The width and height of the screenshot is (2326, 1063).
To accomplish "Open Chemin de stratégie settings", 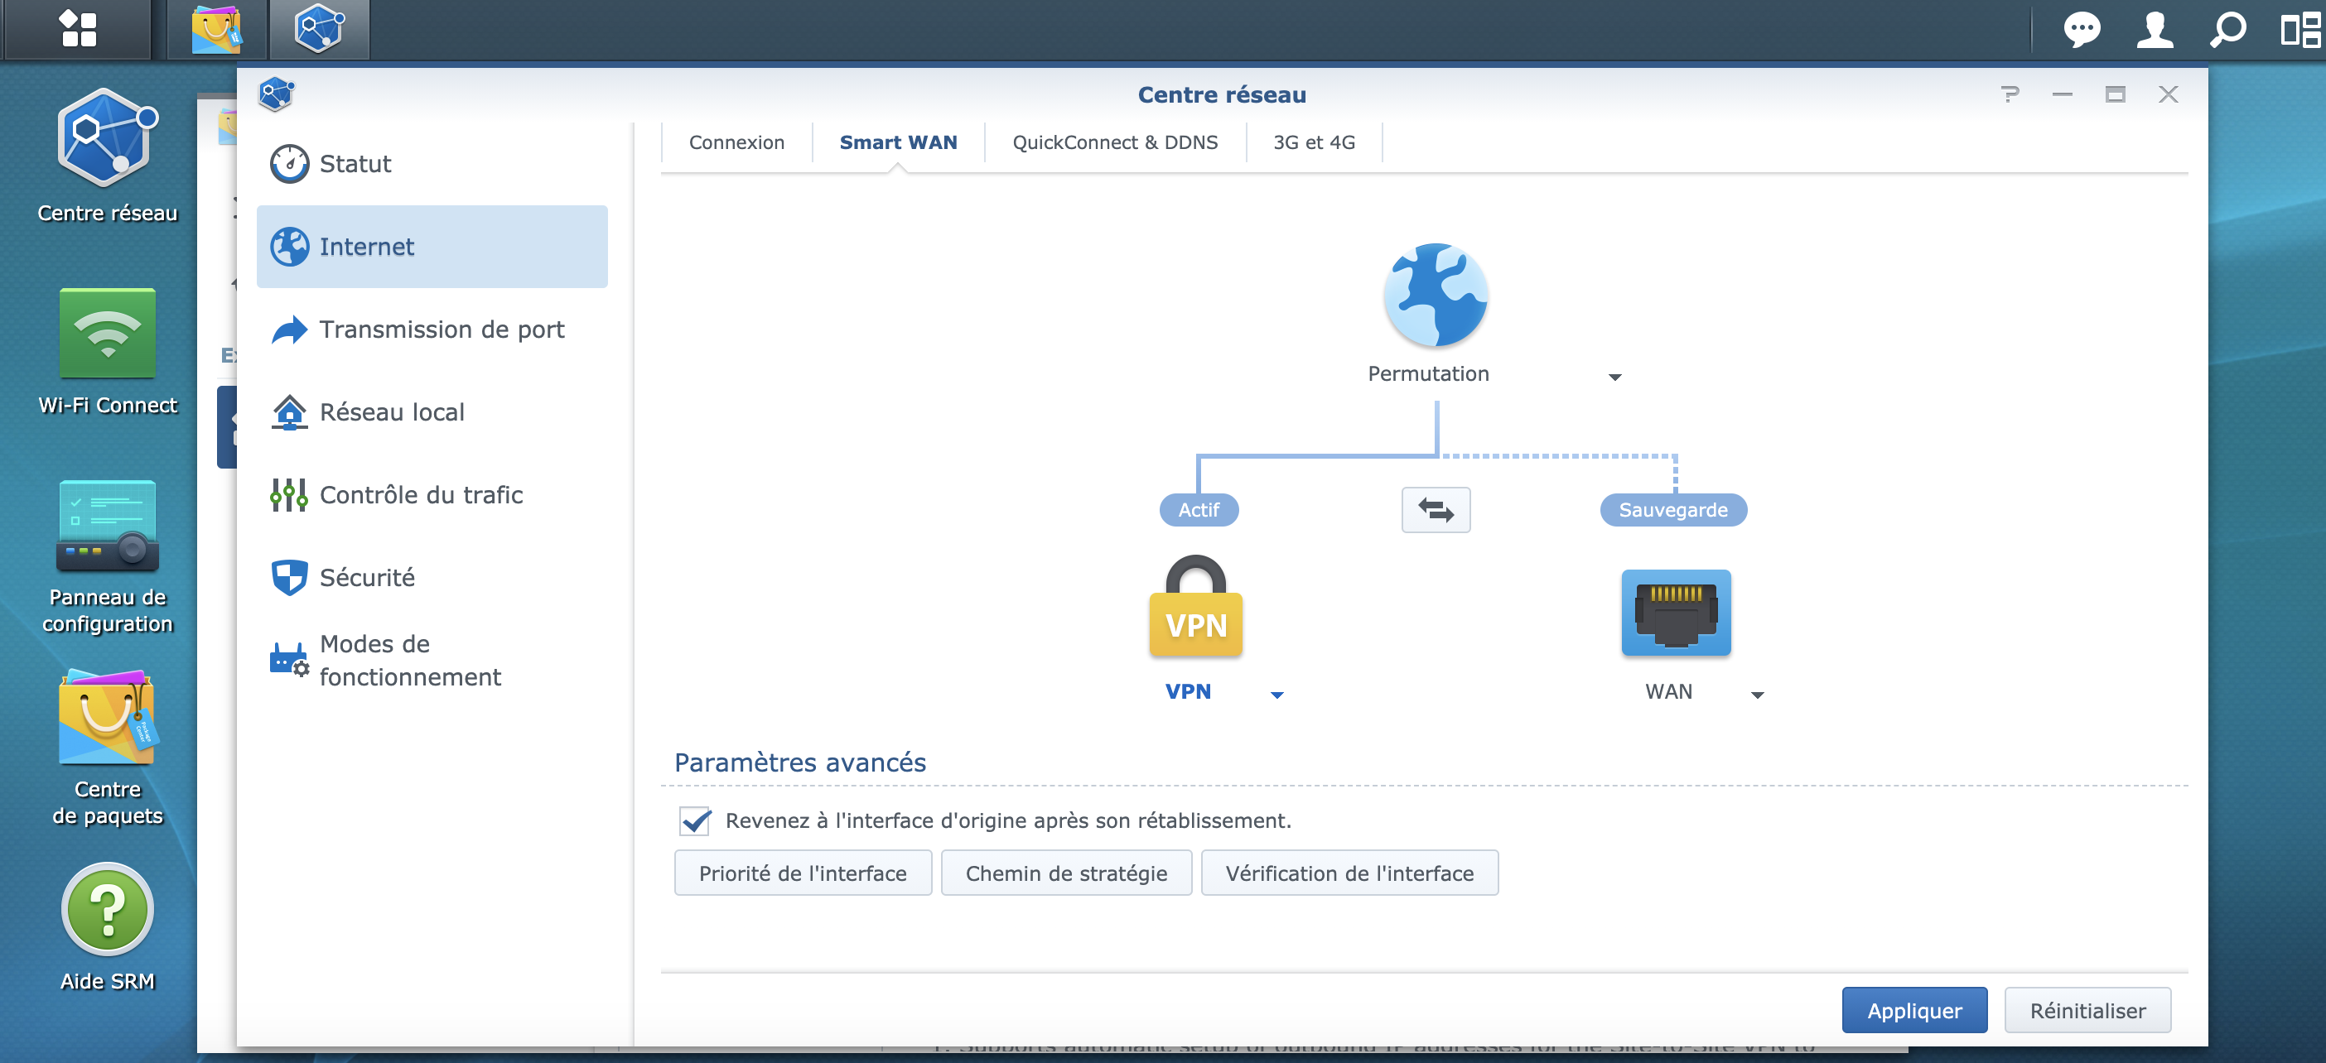I will click(x=1065, y=873).
